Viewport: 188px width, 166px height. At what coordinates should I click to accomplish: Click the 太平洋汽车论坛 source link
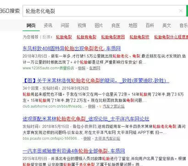pos(107,138)
